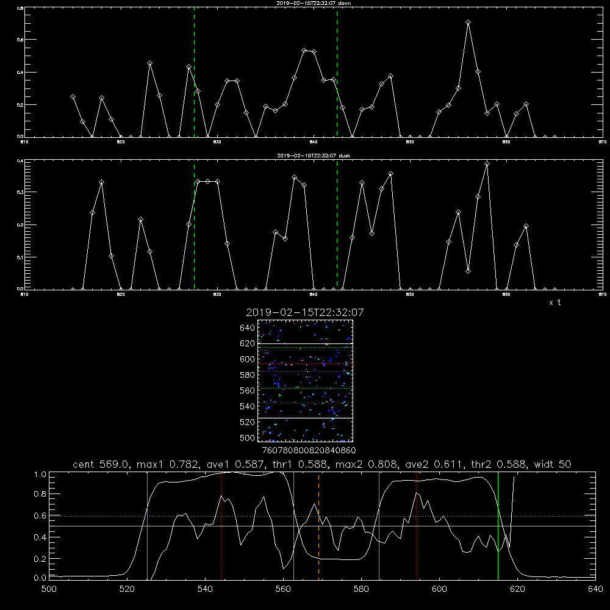Click dusk plot y-axis label 0.3
Image resolution: width=610 pixels, height=610 pixels.
coord(20,192)
